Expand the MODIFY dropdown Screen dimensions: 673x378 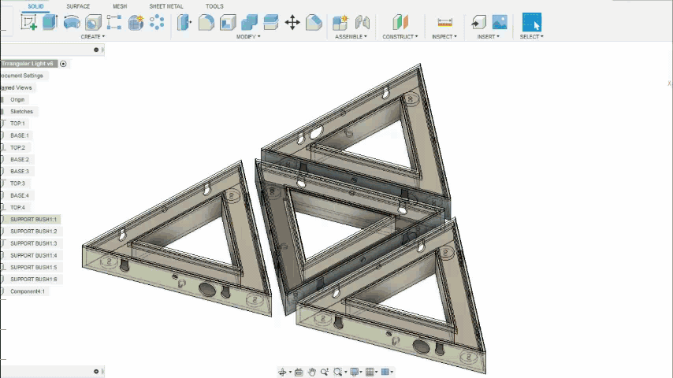[x=248, y=37]
